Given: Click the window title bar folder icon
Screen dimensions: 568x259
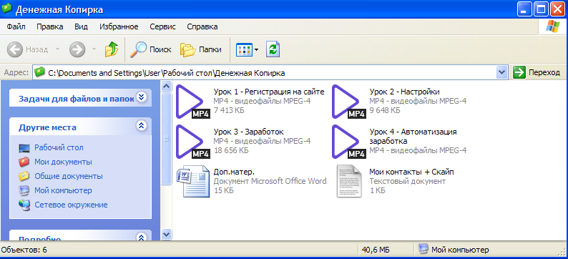Looking at the screenshot, I should coord(7,9).
